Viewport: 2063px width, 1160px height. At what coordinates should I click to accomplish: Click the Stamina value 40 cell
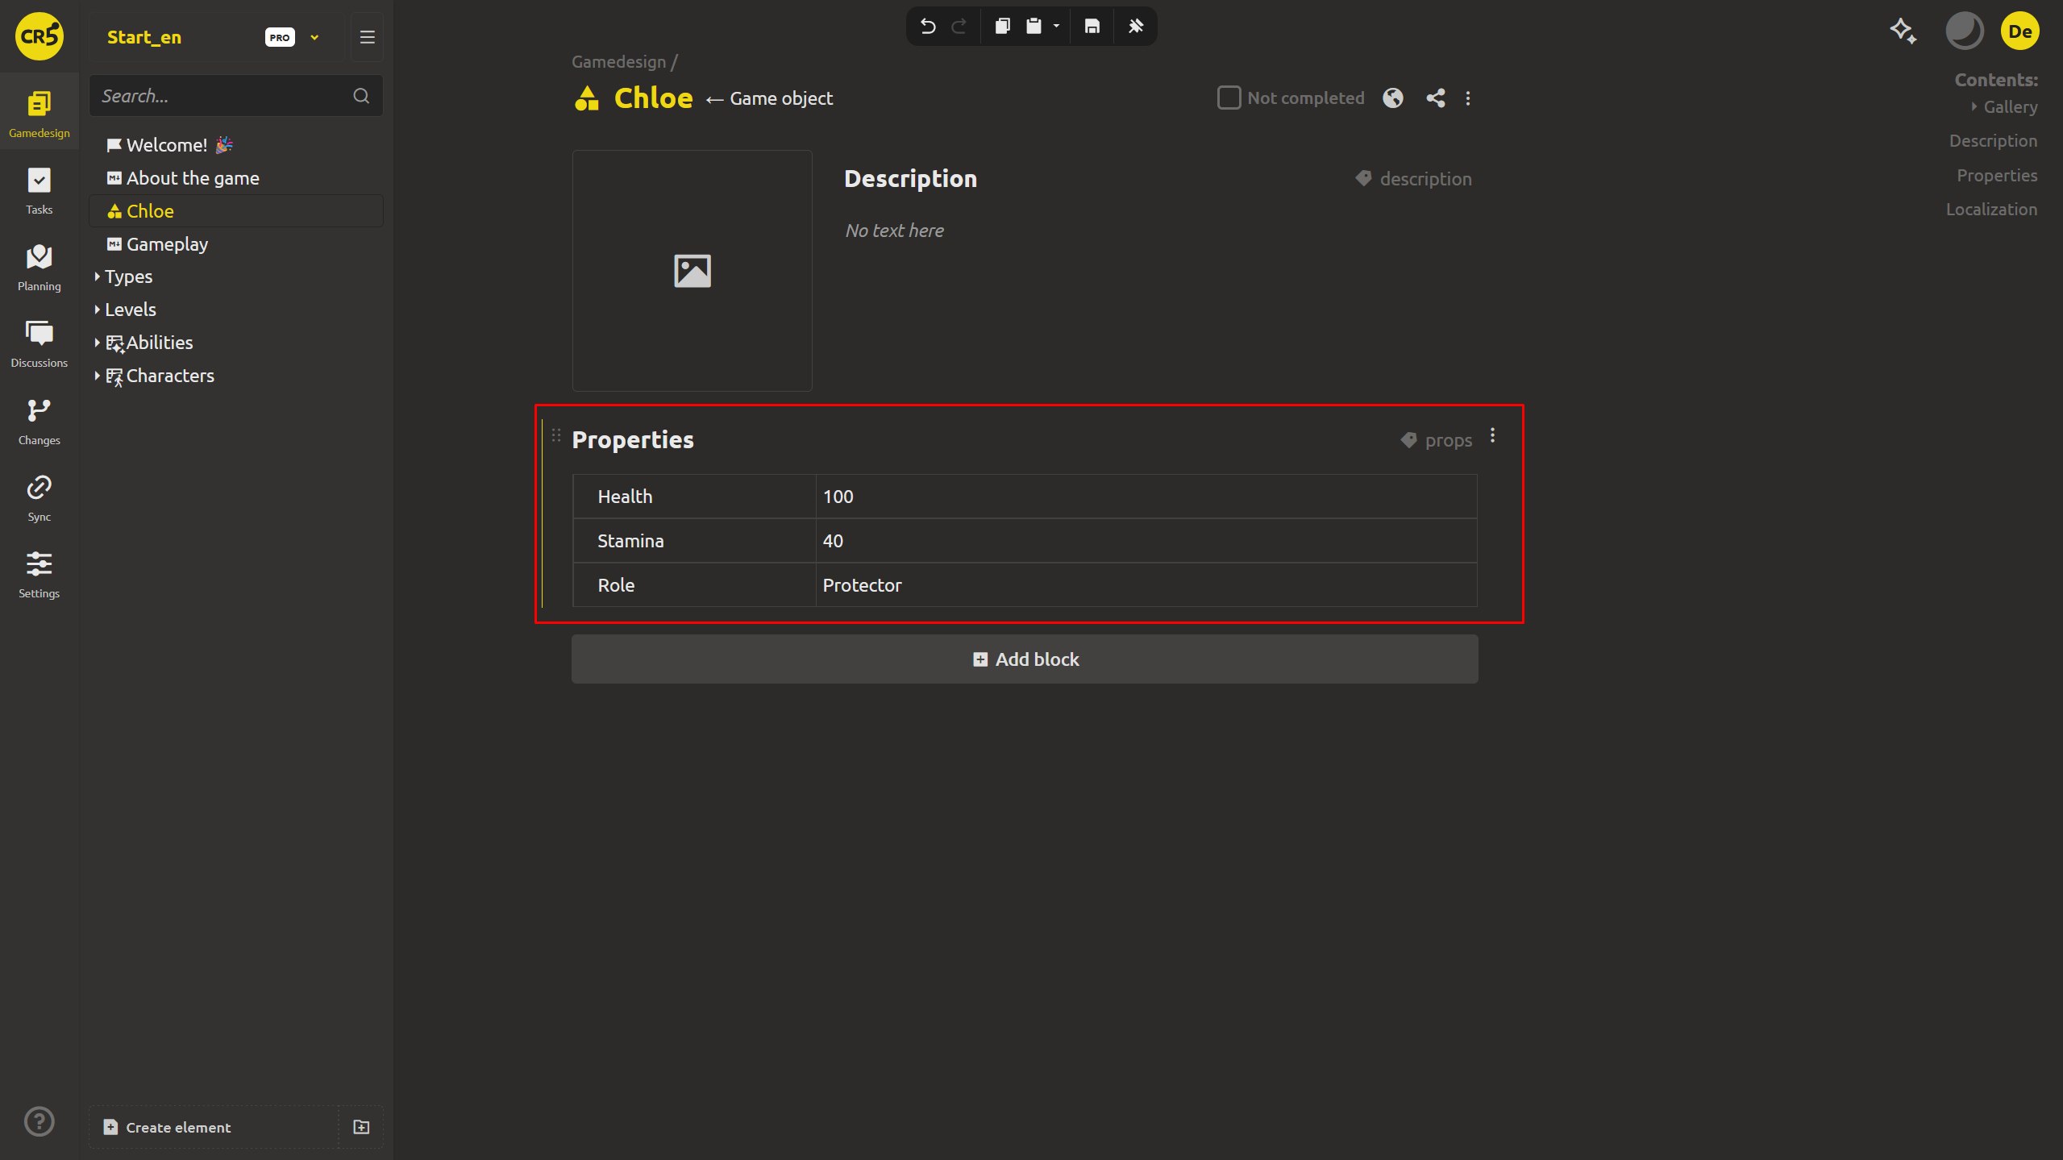pyautogui.click(x=1146, y=541)
